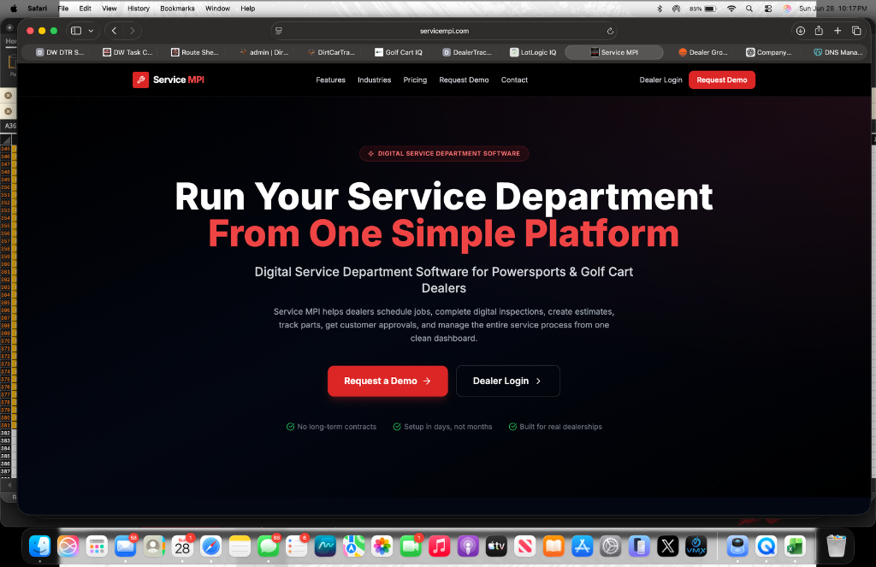Open the Contact nav link

pyautogui.click(x=514, y=80)
